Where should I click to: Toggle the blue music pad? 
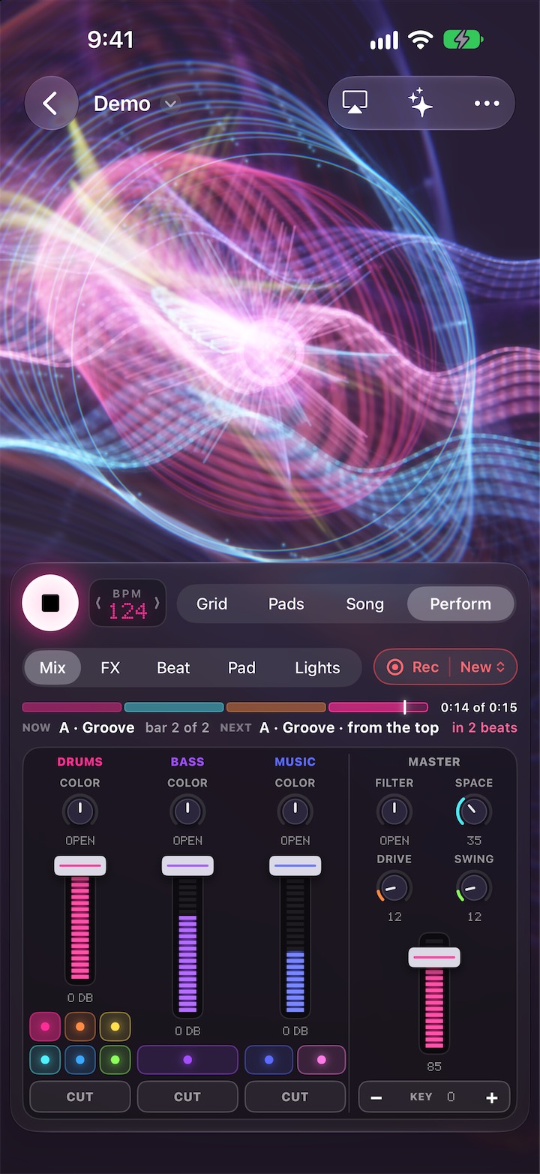[x=269, y=1060]
